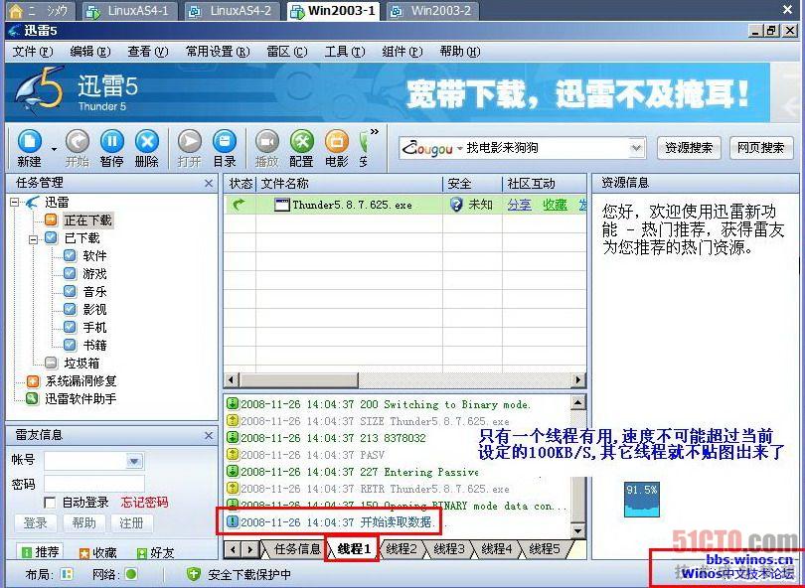Open the 编辑 menu
The width and height of the screenshot is (805, 588).
pos(89,52)
